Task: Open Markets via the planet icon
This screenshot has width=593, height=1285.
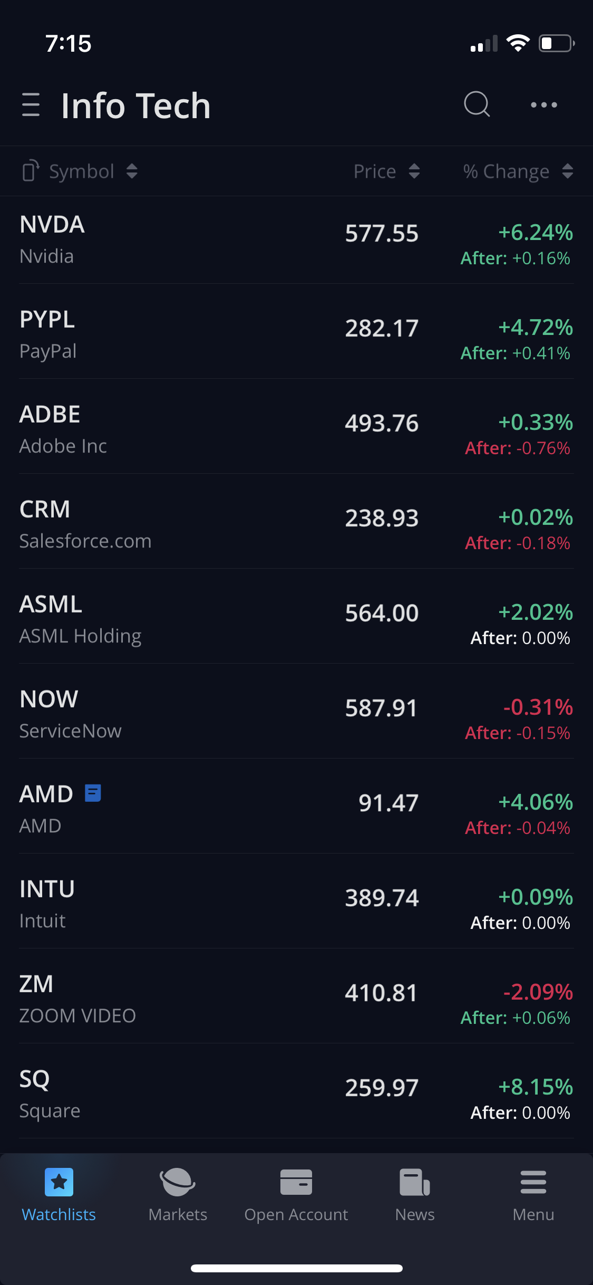Action: 178,1182
